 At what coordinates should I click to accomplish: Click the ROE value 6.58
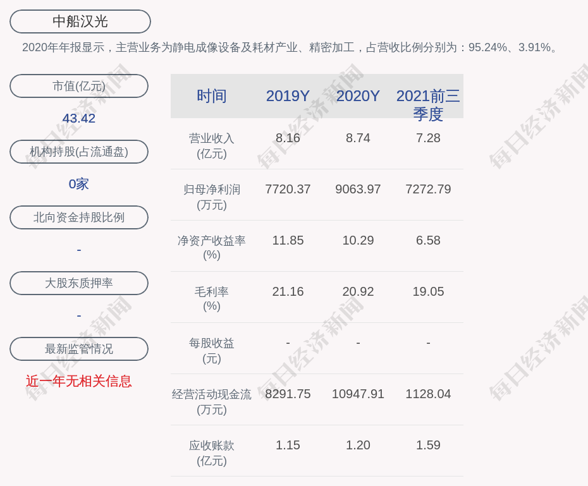tap(428, 240)
